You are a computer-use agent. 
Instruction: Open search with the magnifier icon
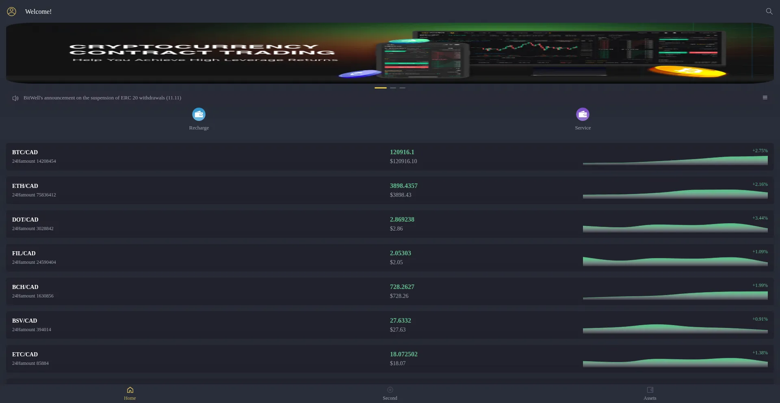coord(769,11)
